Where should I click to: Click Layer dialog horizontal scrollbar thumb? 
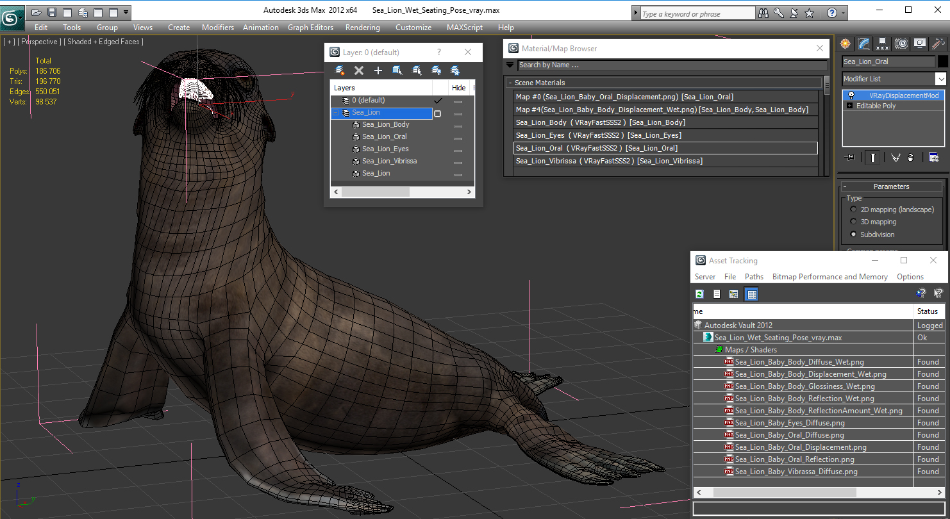coord(375,192)
